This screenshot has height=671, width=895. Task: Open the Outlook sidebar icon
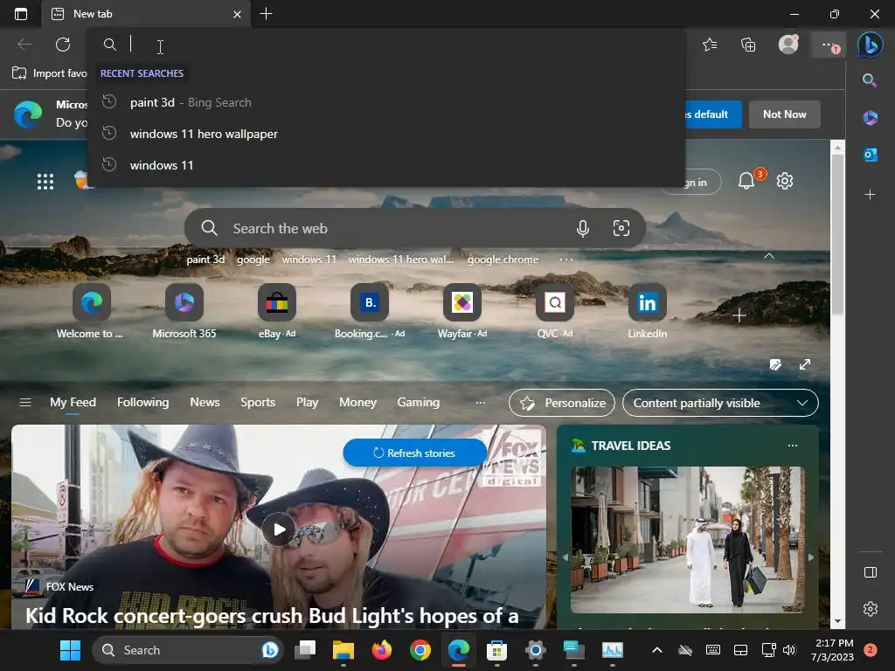(x=870, y=155)
